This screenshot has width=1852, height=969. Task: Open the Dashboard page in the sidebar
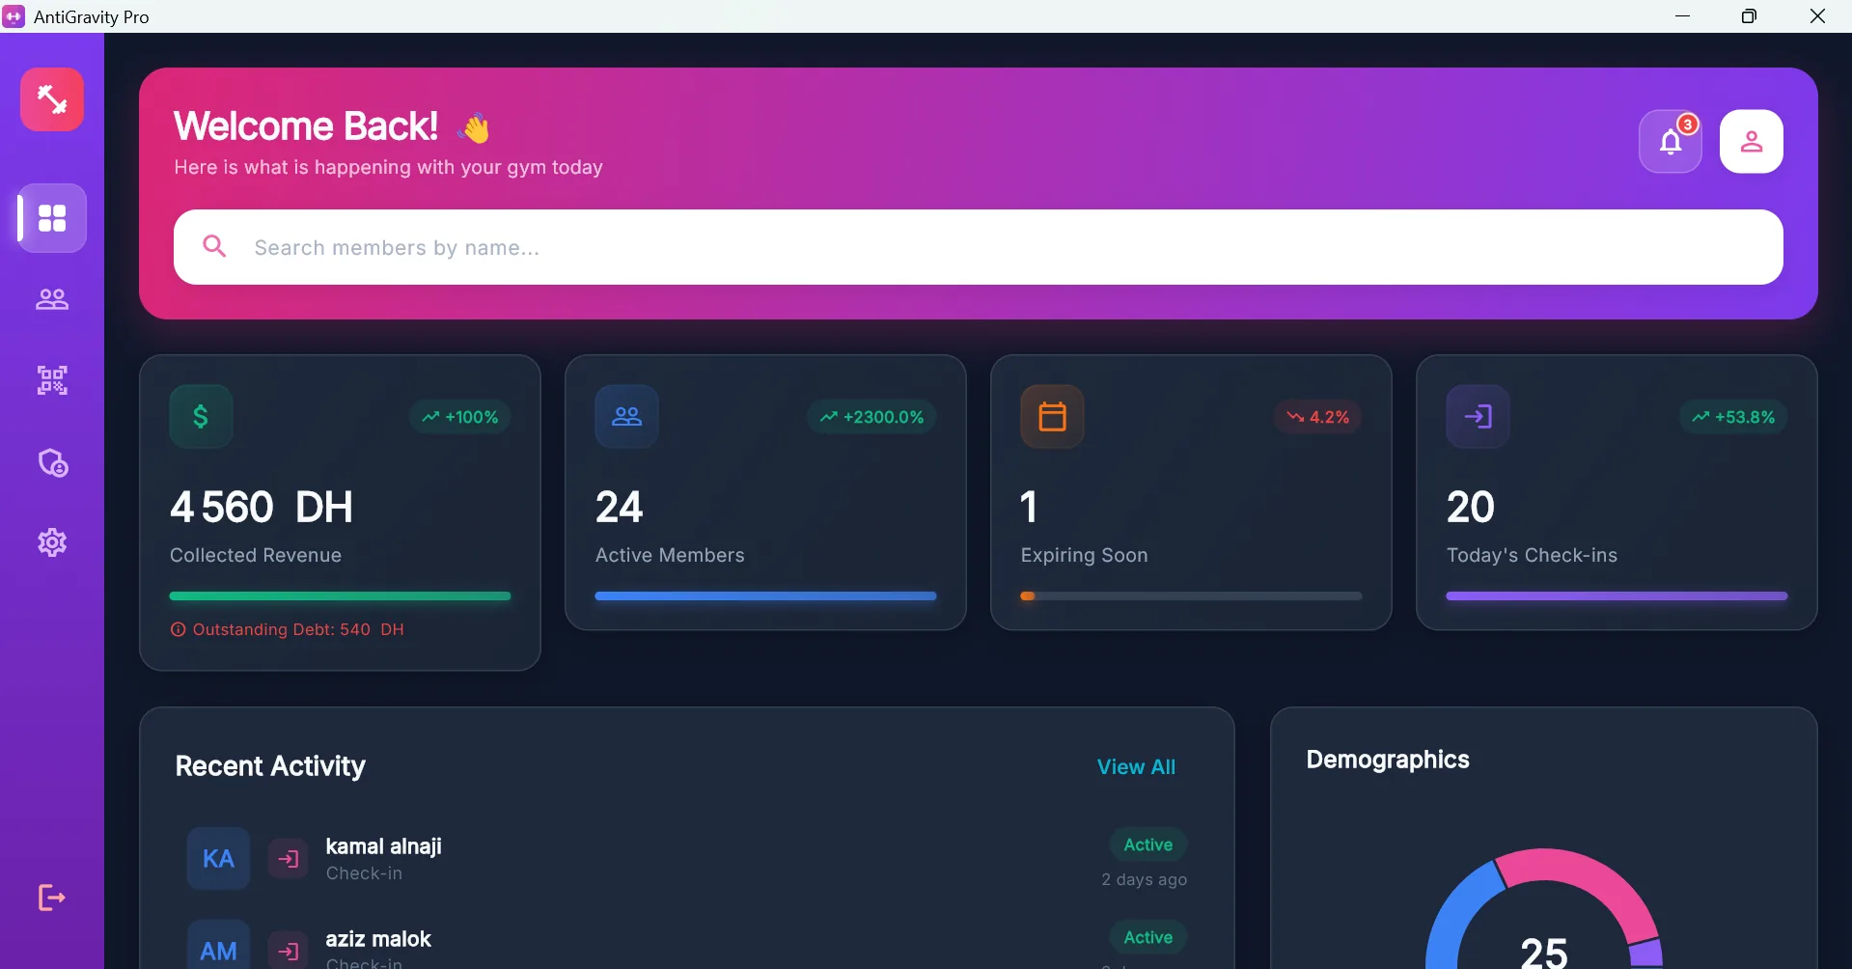coord(52,218)
